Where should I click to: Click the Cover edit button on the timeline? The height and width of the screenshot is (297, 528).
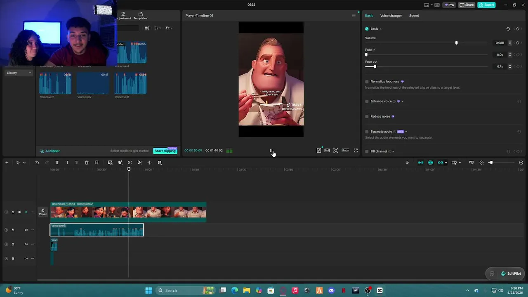42,212
